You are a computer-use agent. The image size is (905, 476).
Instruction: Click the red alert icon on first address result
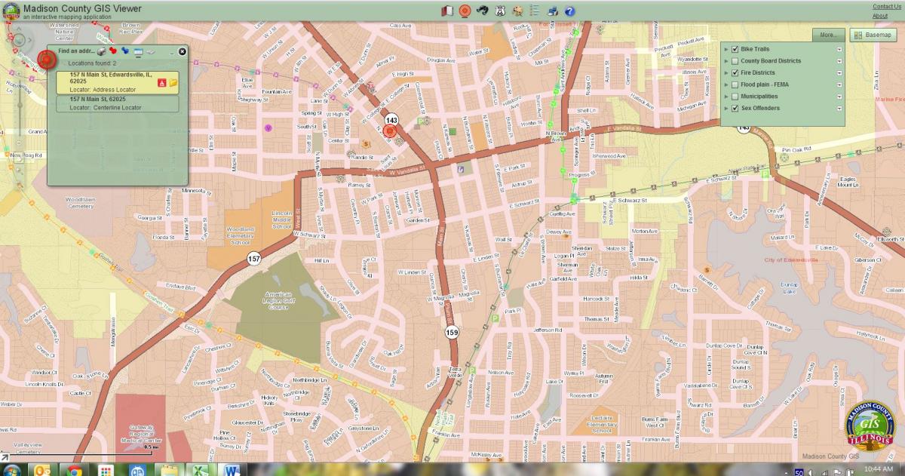(161, 82)
